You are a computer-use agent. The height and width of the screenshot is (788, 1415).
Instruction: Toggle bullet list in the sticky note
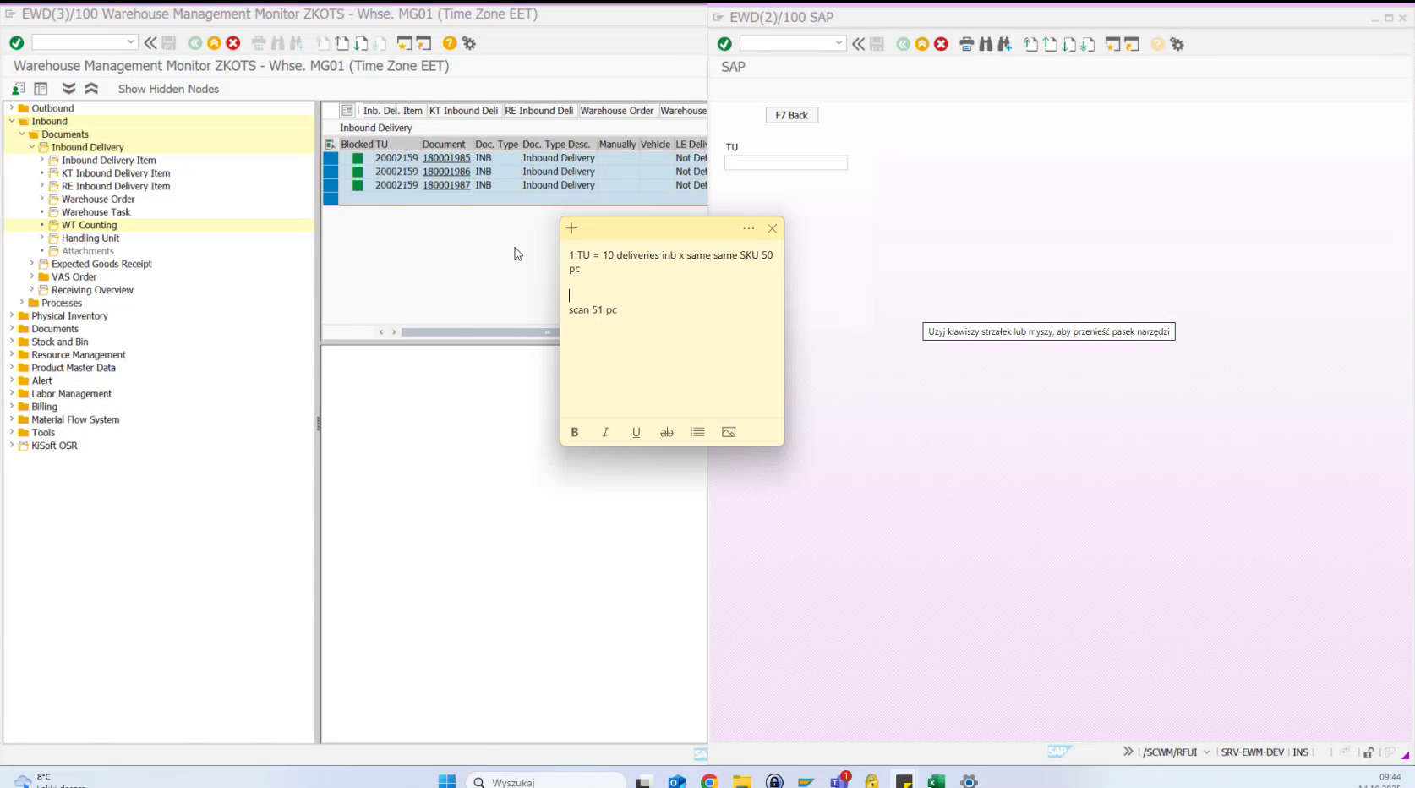697,432
